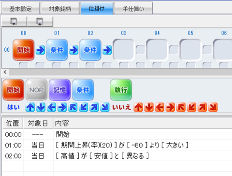Choose the orange いいえ down-right diagonal arrow
Viewport: 232px width, 176px height.
213,107
